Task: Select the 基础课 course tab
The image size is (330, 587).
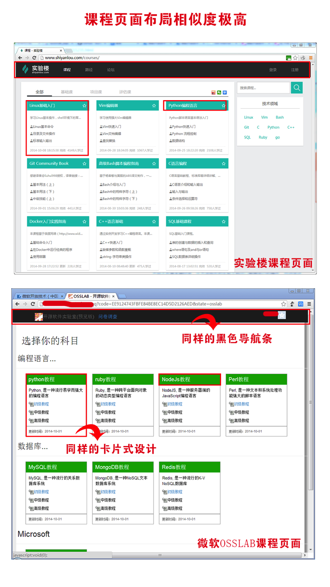Action: click(67, 92)
